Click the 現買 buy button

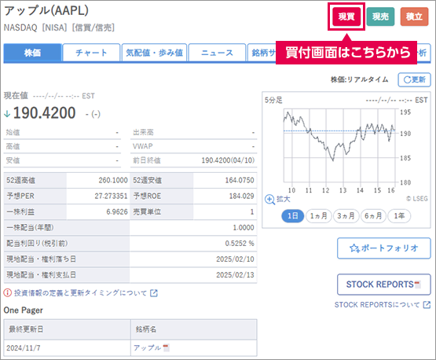(346, 17)
